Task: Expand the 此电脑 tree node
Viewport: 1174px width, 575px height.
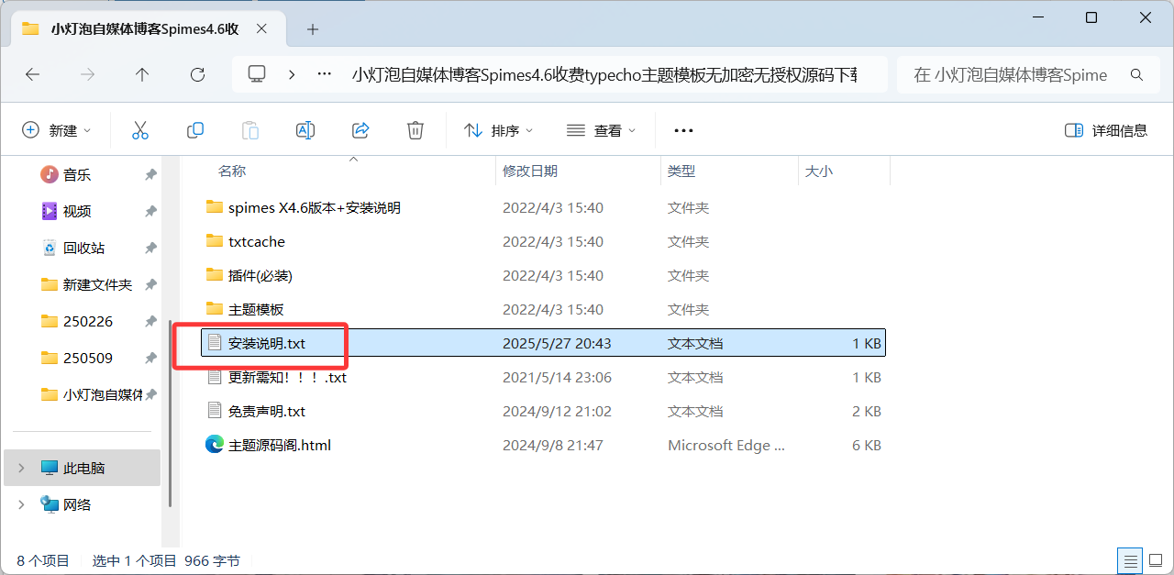Action: click(x=21, y=468)
